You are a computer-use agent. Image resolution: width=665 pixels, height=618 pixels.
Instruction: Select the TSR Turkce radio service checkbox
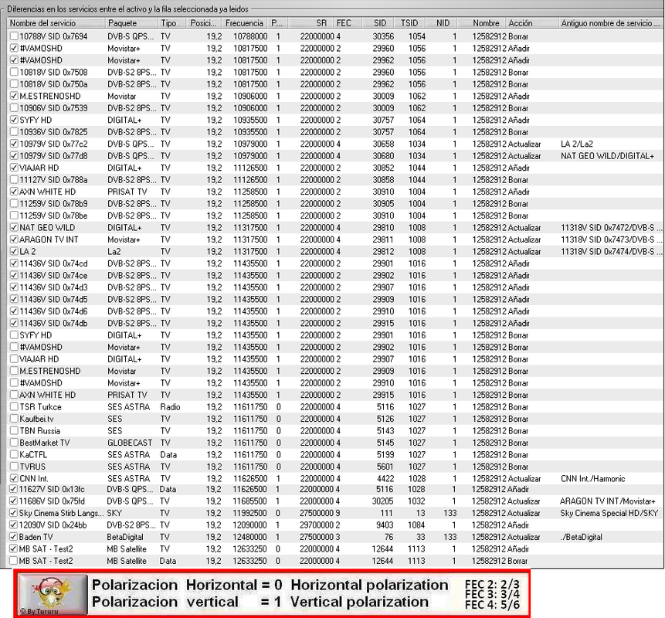pyautogui.click(x=14, y=407)
